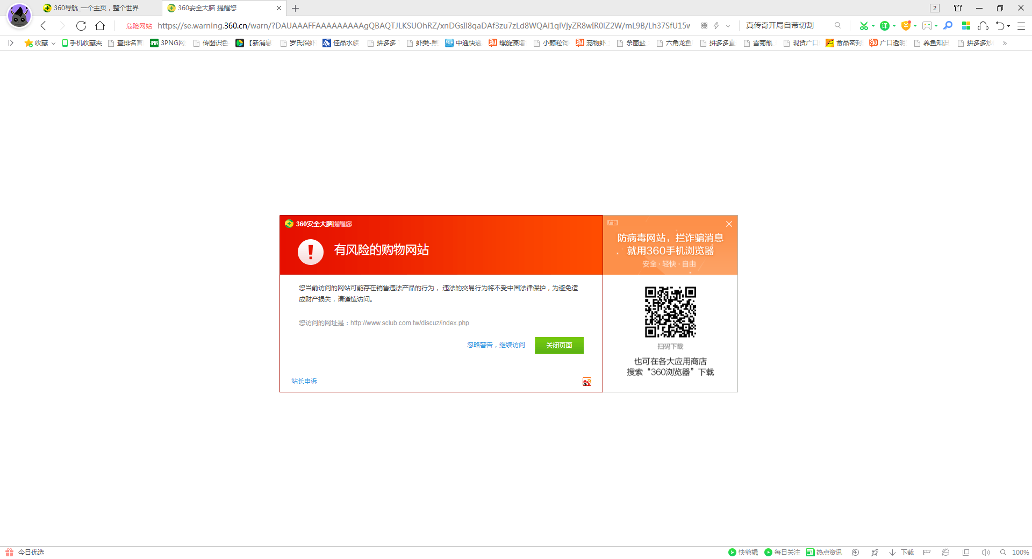Open the hamburger main menu
Viewport: 1032px width, 559px height.
tap(1021, 26)
